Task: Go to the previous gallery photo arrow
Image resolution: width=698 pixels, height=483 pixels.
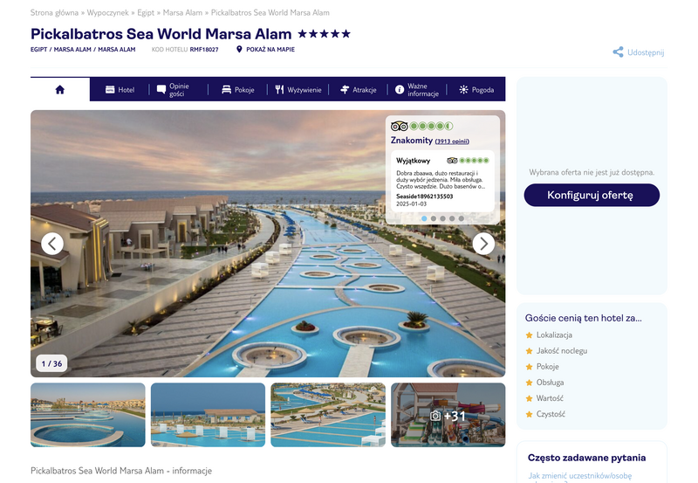Action: tap(52, 244)
